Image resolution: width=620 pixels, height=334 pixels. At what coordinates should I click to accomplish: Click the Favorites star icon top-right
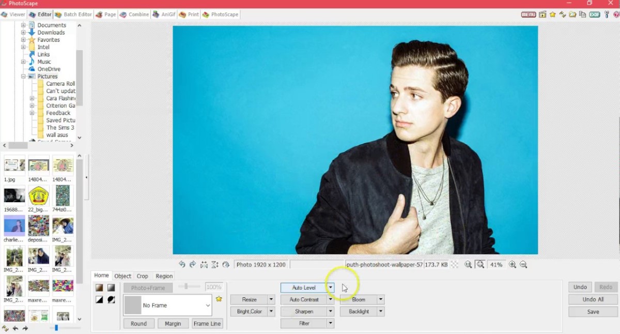(553, 14)
